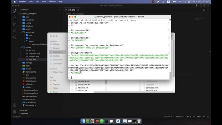This screenshot has height=125, width=222.
Task: Click Ln 19, Col 1 in status bar
Action: coord(169,117)
